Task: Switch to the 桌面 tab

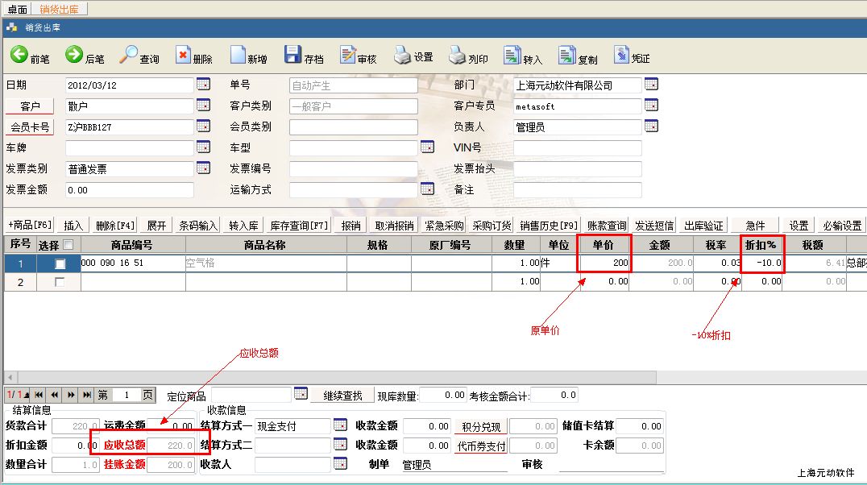Action: [x=17, y=9]
